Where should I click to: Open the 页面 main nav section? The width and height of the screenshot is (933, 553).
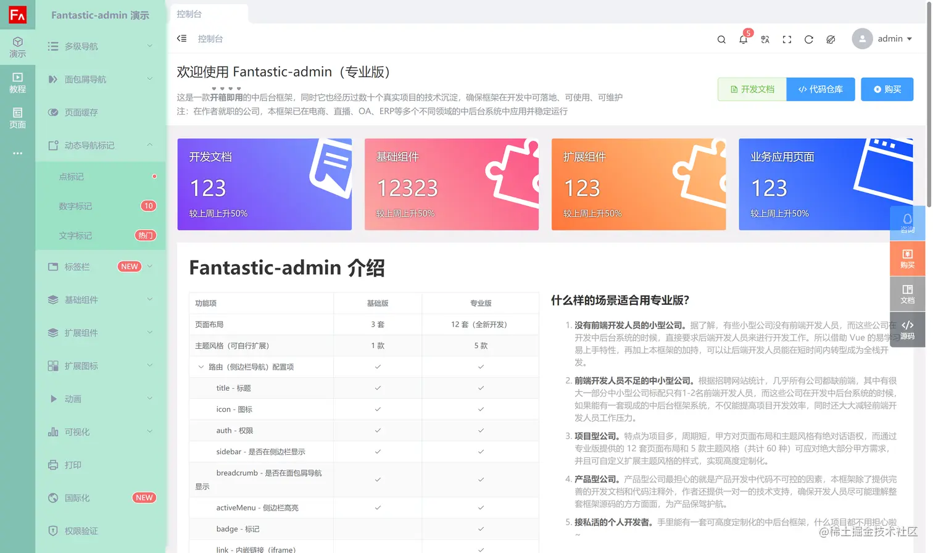pyautogui.click(x=17, y=118)
